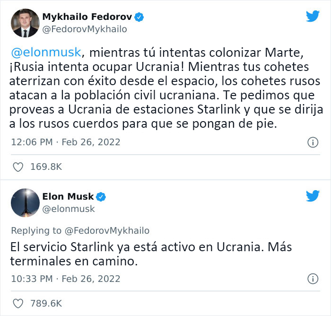The width and height of the screenshot is (331, 316).
Task: Click the Elon Musk display name
Action: (68, 196)
